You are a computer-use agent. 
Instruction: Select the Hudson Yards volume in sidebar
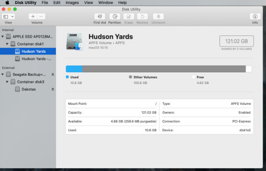pyautogui.click(x=28, y=51)
